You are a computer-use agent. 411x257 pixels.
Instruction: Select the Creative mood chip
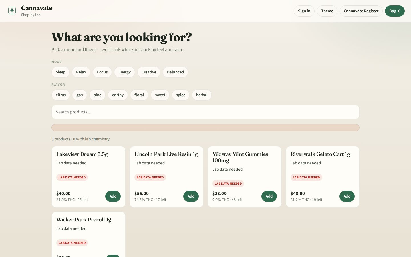click(x=149, y=72)
